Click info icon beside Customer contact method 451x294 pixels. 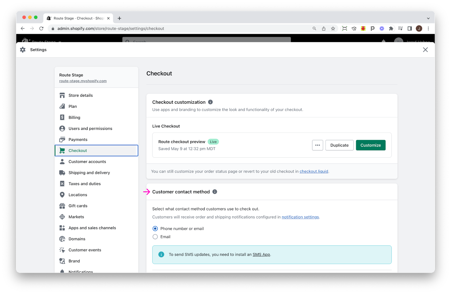(x=215, y=192)
